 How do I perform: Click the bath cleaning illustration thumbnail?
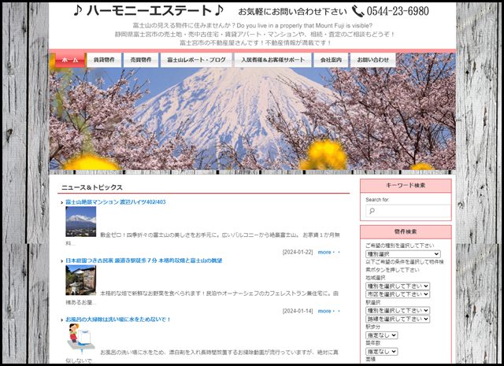[80, 339]
